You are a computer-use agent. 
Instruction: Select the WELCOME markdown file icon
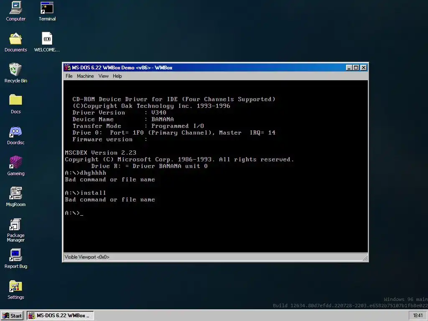click(x=47, y=42)
